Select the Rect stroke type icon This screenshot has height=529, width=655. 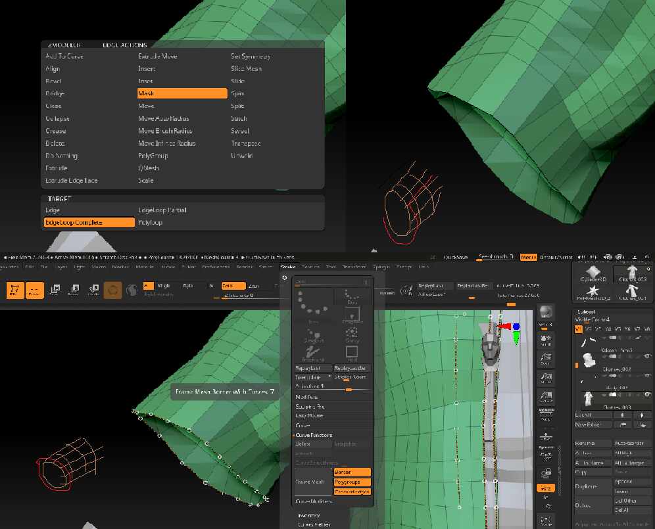point(352,354)
